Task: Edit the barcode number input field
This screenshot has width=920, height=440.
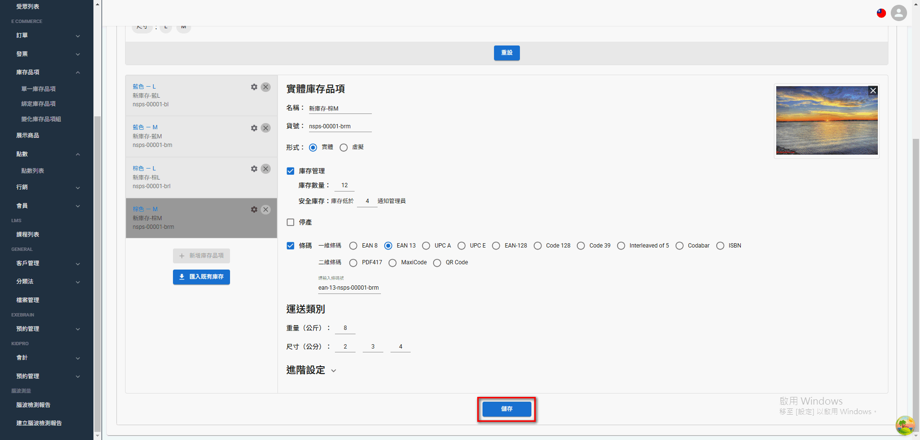Action: pyautogui.click(x=349, y=288)
